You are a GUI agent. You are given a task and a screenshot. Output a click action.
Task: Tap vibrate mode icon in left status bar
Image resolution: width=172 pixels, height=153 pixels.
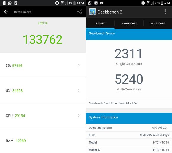point(57,3)
